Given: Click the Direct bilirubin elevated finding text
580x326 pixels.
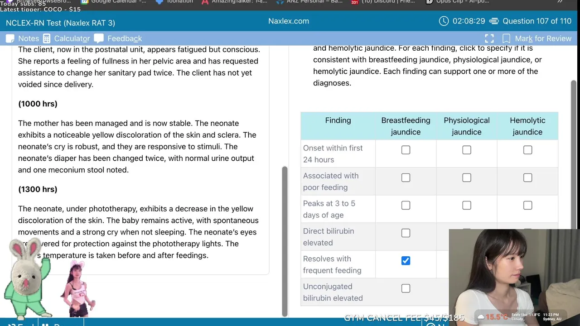Looking at the screenshot, I should pyautogui.click(x=329, y=237).
